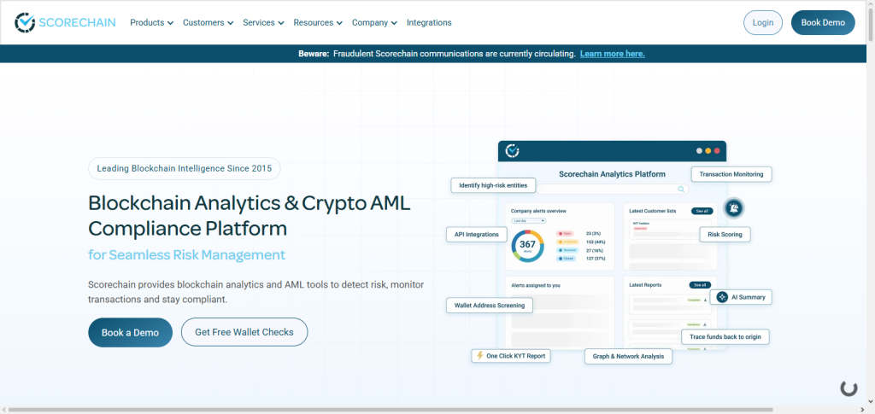Click the '127 (37%)' alert count
The width and height of the screenshot is (875, 414).
tap(596, 259)
